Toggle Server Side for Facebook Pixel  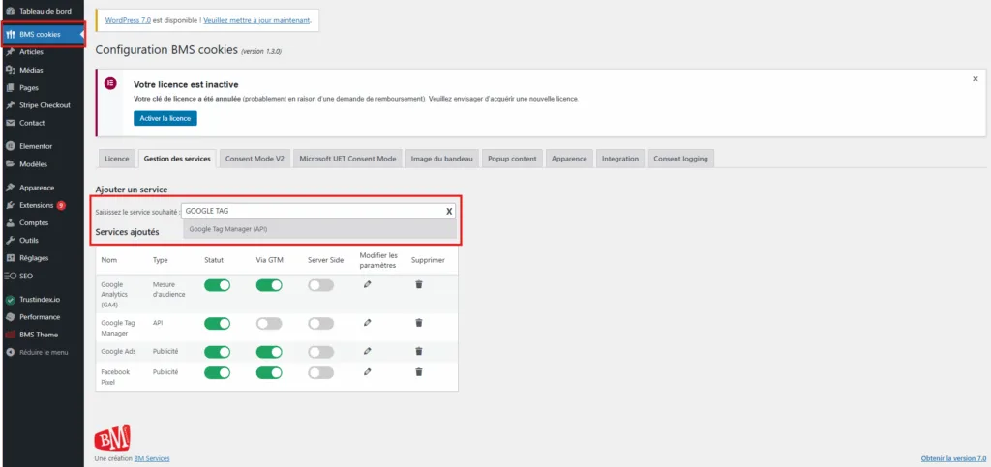pos(320,372)
